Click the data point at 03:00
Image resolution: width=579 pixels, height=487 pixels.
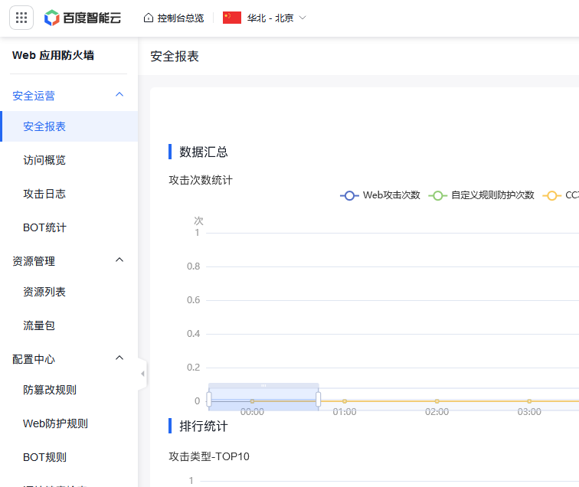click(529, 401)
